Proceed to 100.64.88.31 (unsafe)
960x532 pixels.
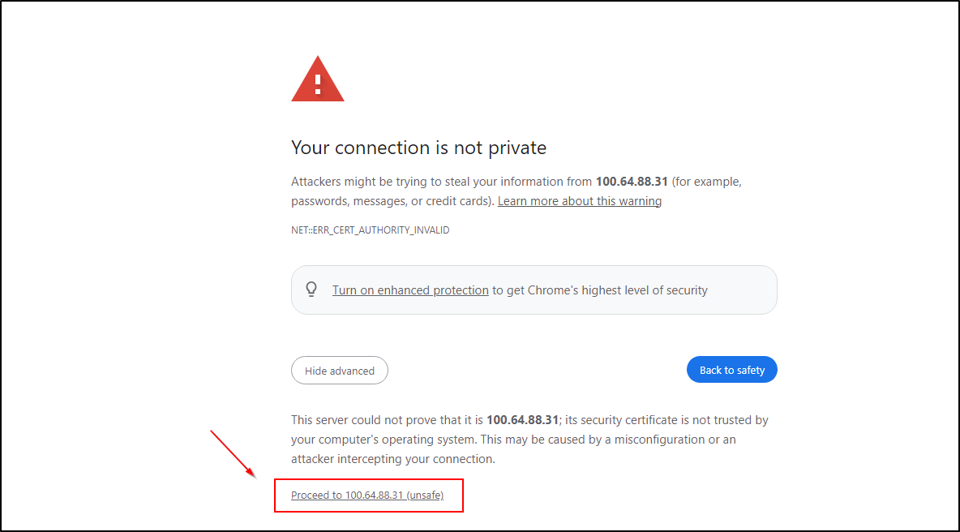[367, 496]
